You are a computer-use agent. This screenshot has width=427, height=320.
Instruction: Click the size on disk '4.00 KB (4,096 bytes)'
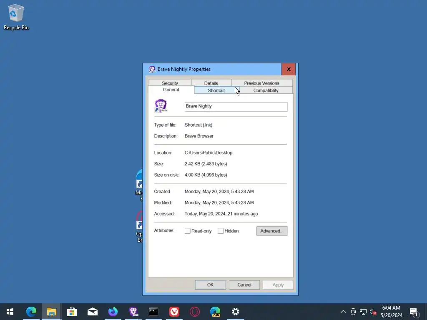coord(206,175)
